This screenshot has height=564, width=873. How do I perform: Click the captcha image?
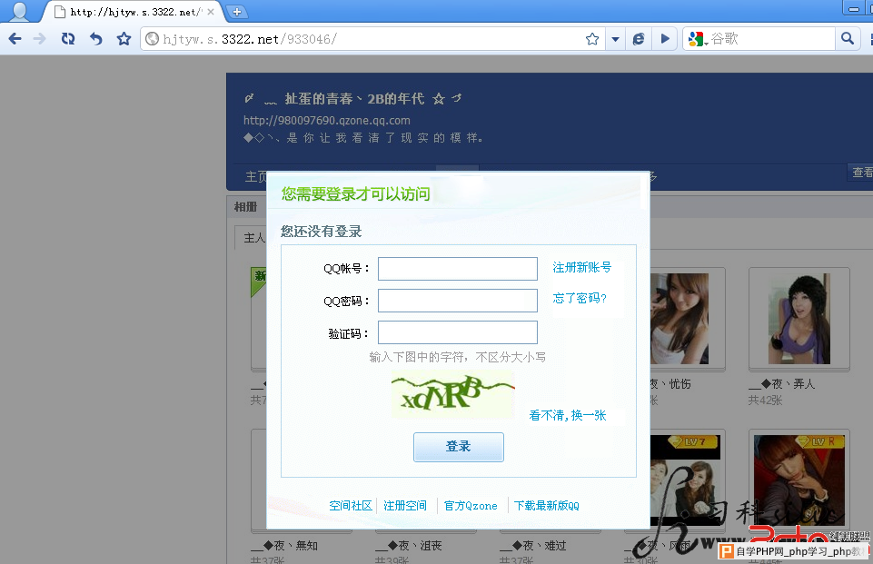pos(452,394)
